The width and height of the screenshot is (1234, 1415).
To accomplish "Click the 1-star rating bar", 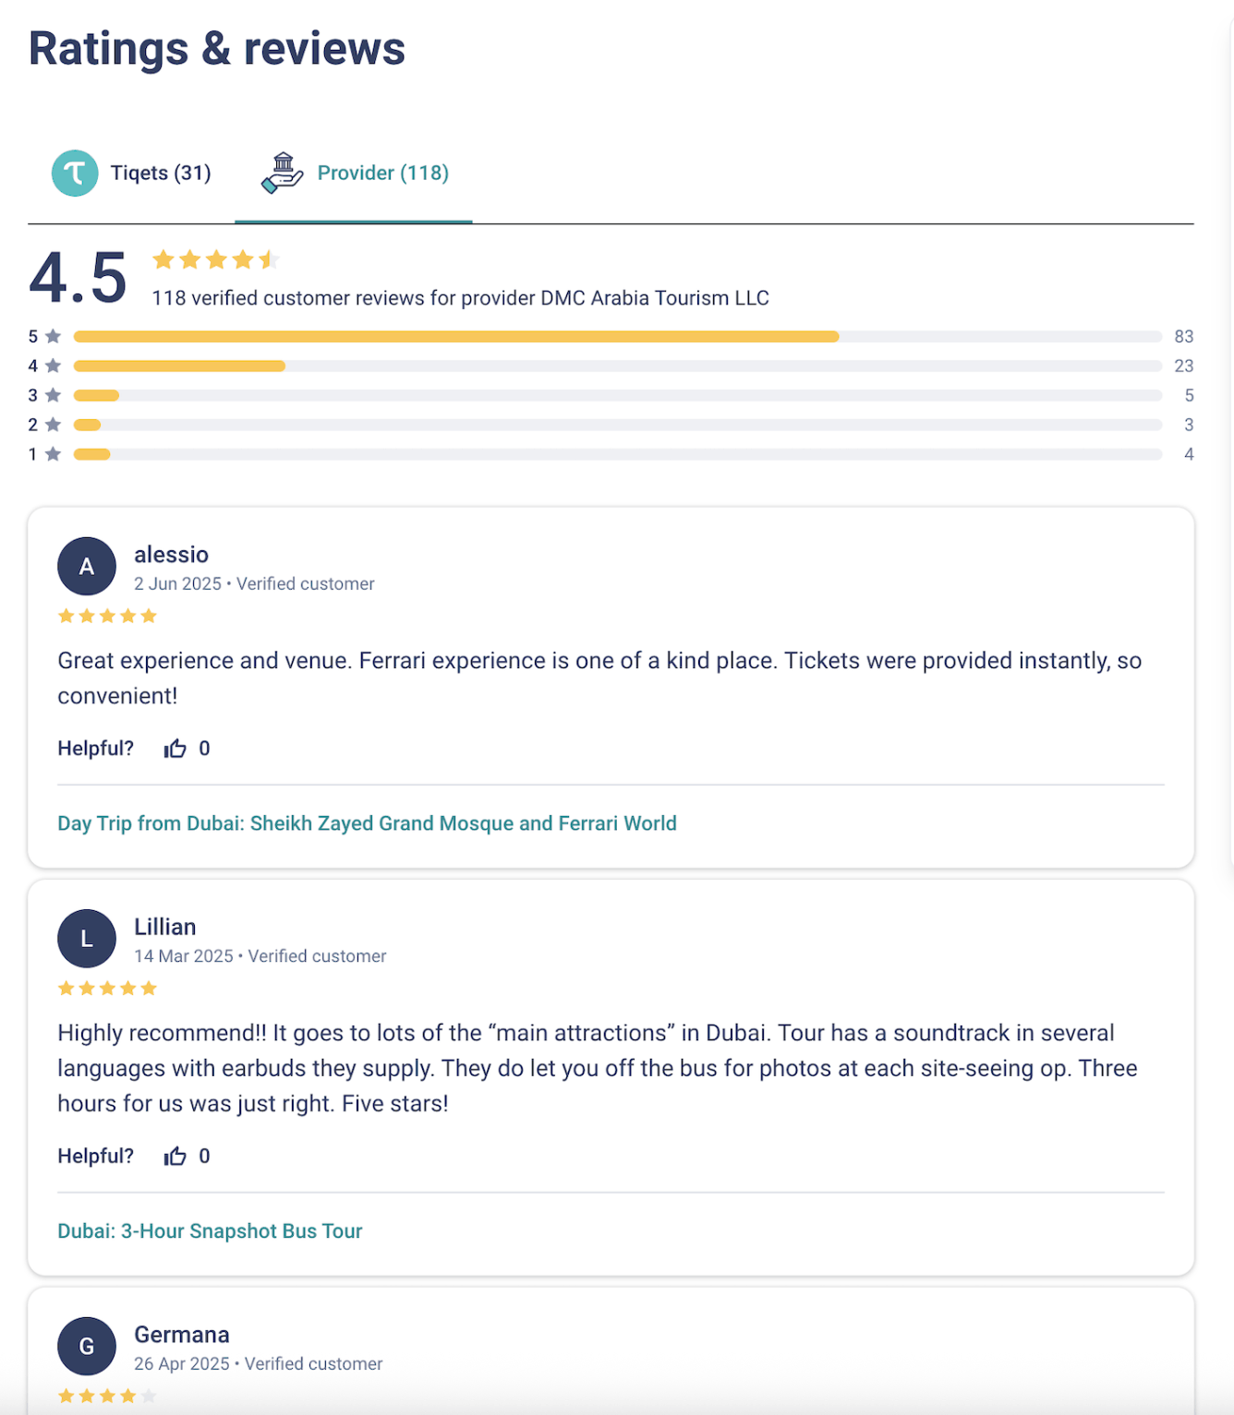I will [617, 455].
